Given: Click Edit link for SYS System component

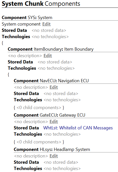Looking at the screenshot, I should click(x=46, y=24).
